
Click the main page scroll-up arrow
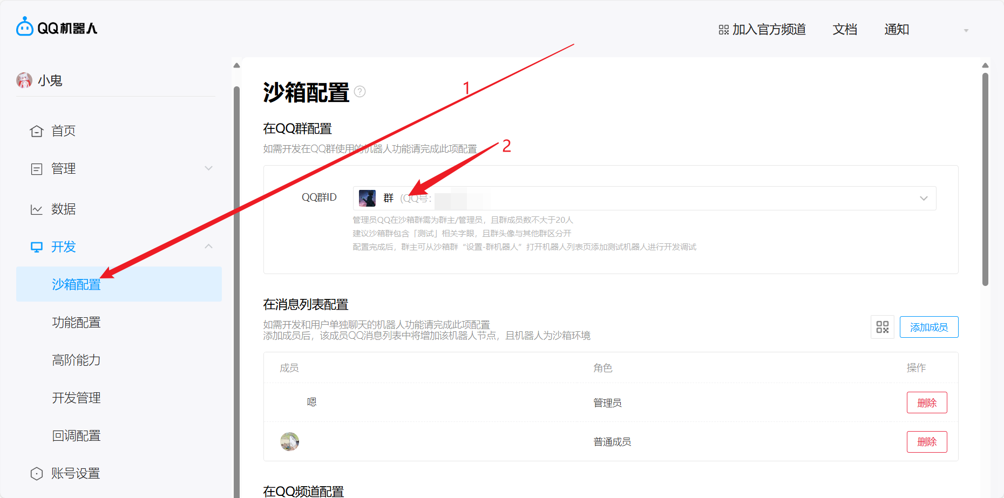985,65
